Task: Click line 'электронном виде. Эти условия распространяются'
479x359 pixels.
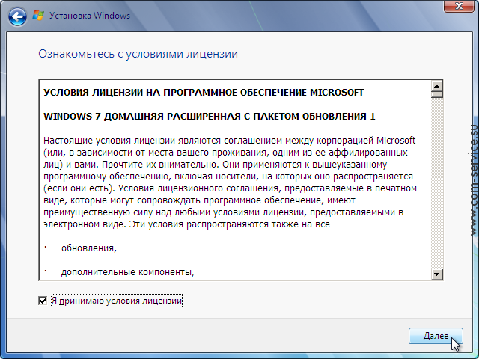Action: pyautogui.click(x=186, y=224)
